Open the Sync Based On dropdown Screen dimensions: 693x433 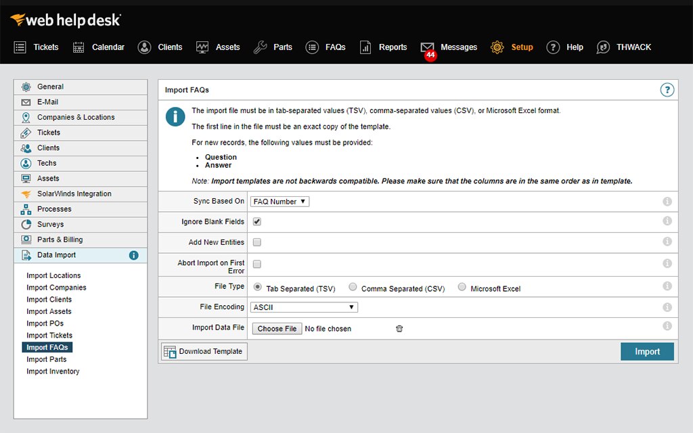click(x=280, y=201)
